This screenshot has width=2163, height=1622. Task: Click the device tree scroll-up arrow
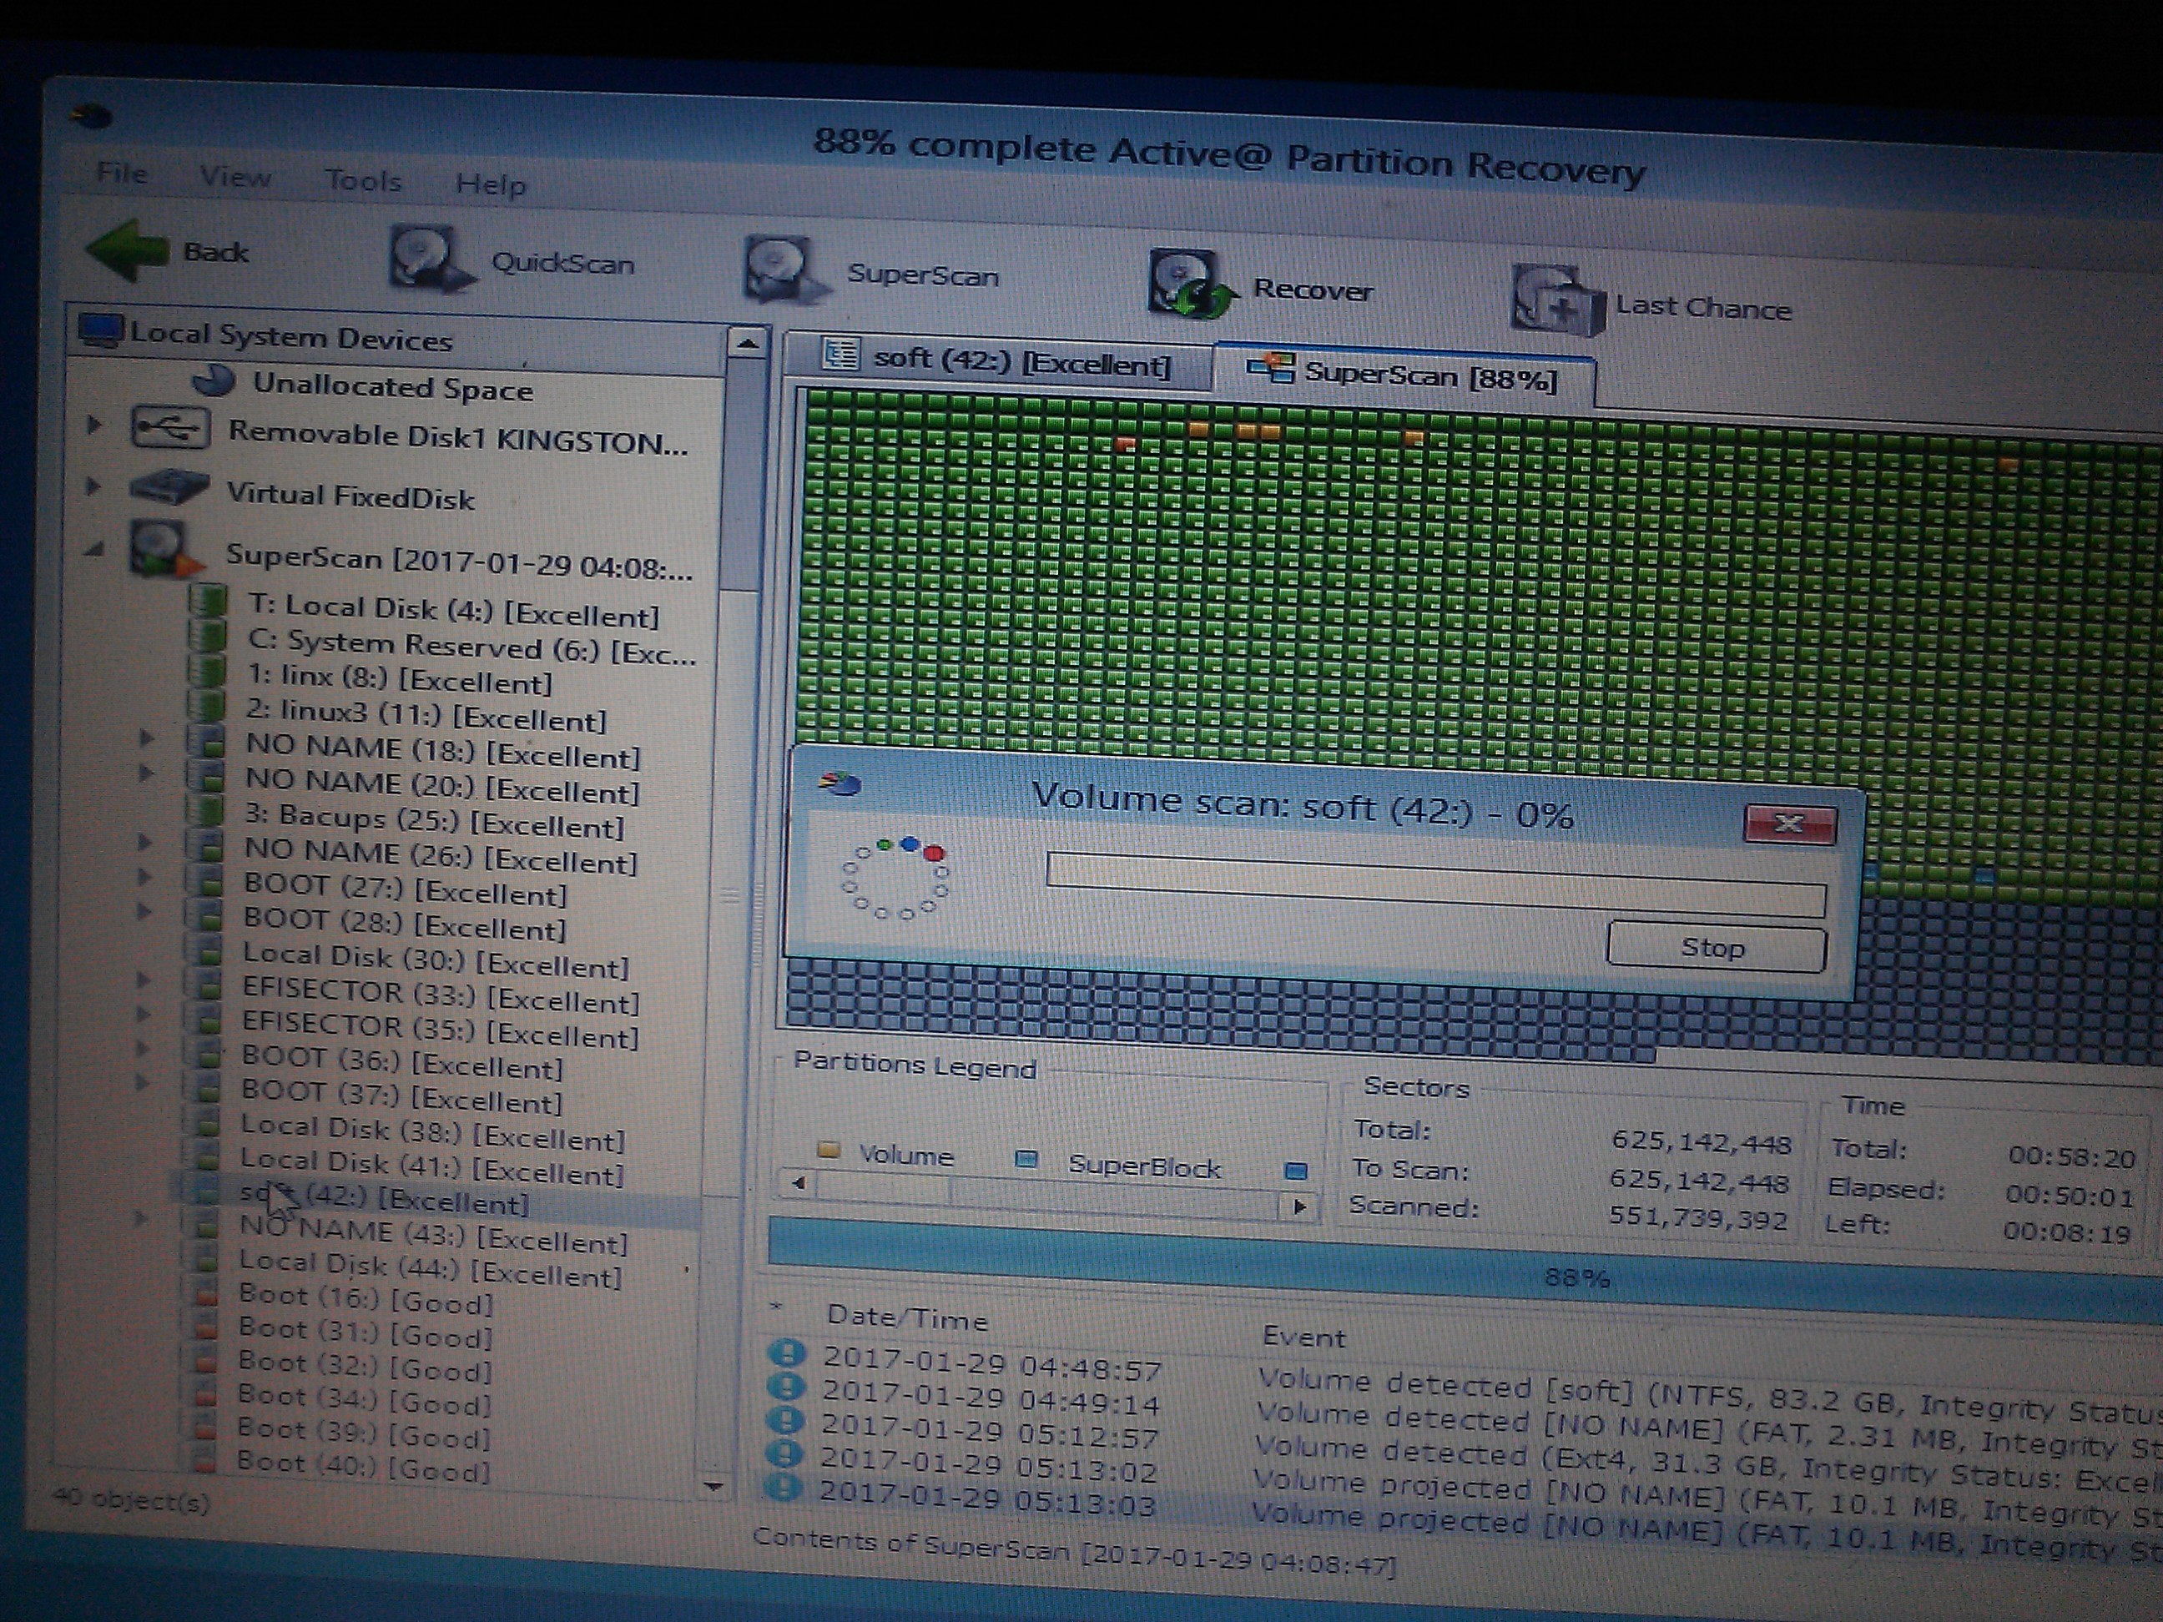tap(747, 343)
